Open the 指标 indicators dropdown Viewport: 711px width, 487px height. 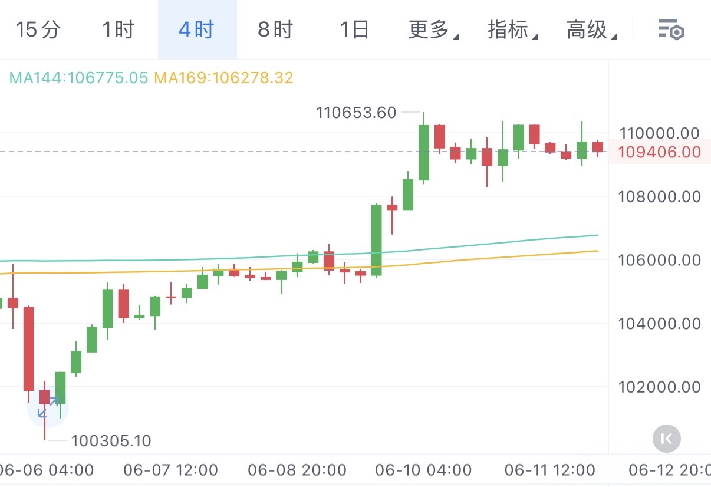click(512, 29)
